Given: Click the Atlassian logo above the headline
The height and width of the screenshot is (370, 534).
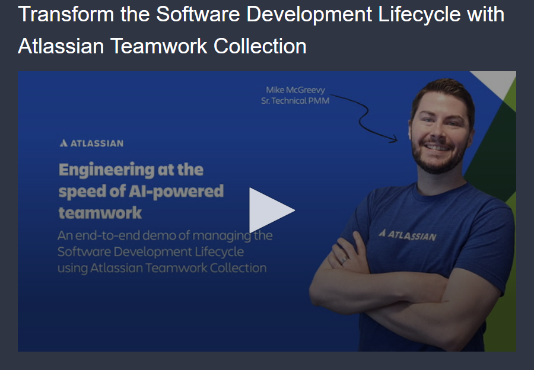Looking at the screenshot, I should point(91,143).
